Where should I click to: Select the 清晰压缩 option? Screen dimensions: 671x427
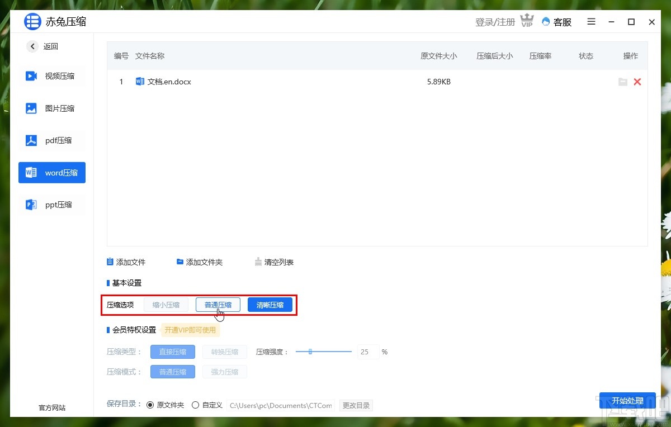tap(270, 305)
